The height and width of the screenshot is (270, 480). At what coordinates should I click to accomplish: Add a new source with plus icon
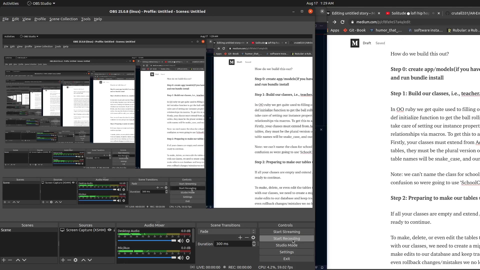63,260
